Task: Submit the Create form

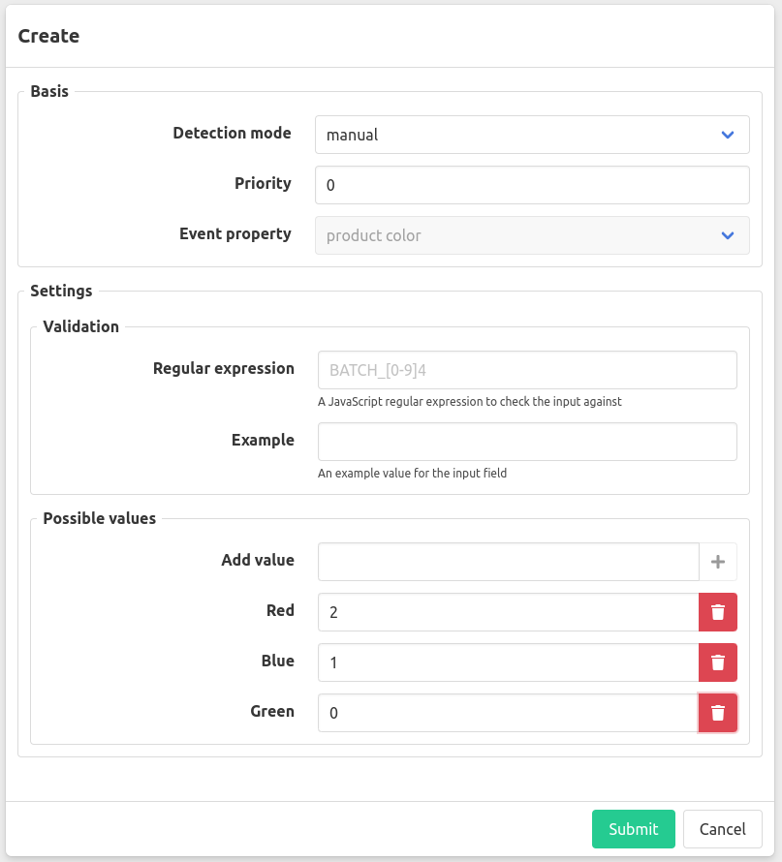Action: (x=634, y=829)
